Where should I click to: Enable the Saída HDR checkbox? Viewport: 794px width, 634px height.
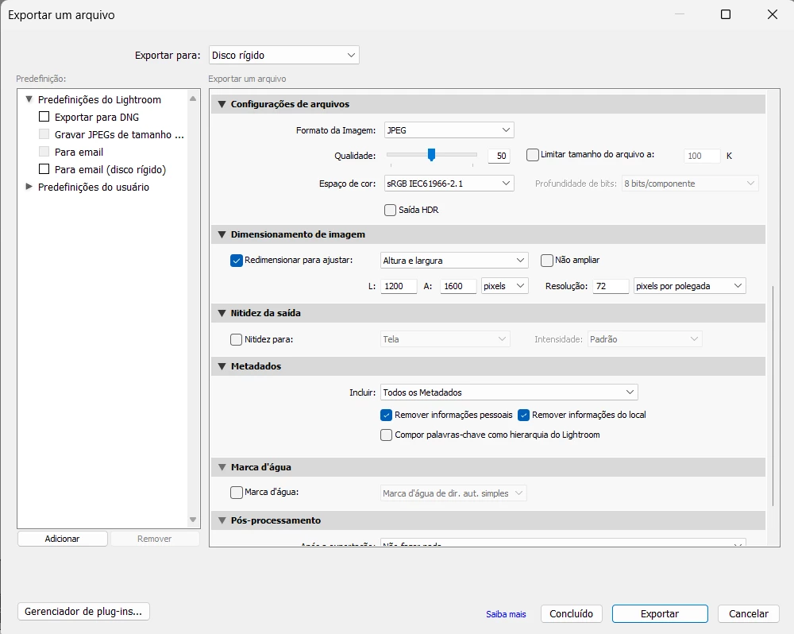390,210
